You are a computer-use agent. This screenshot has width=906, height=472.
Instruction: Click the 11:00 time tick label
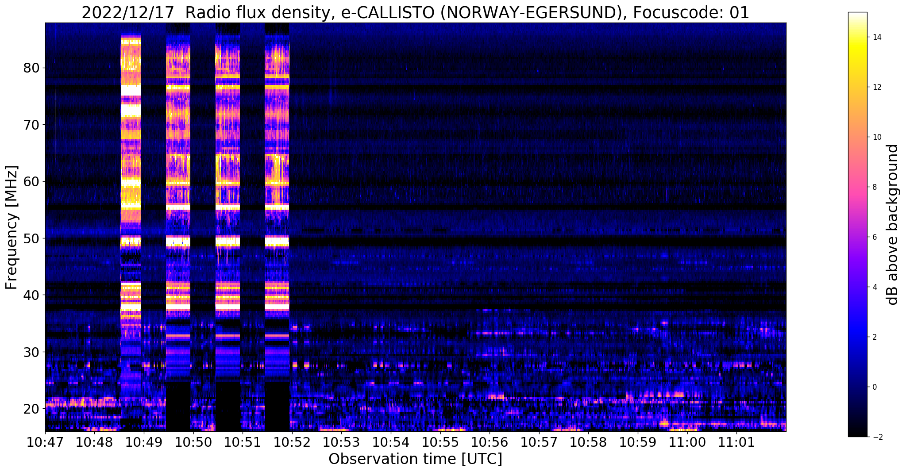[x=687, y=441]
